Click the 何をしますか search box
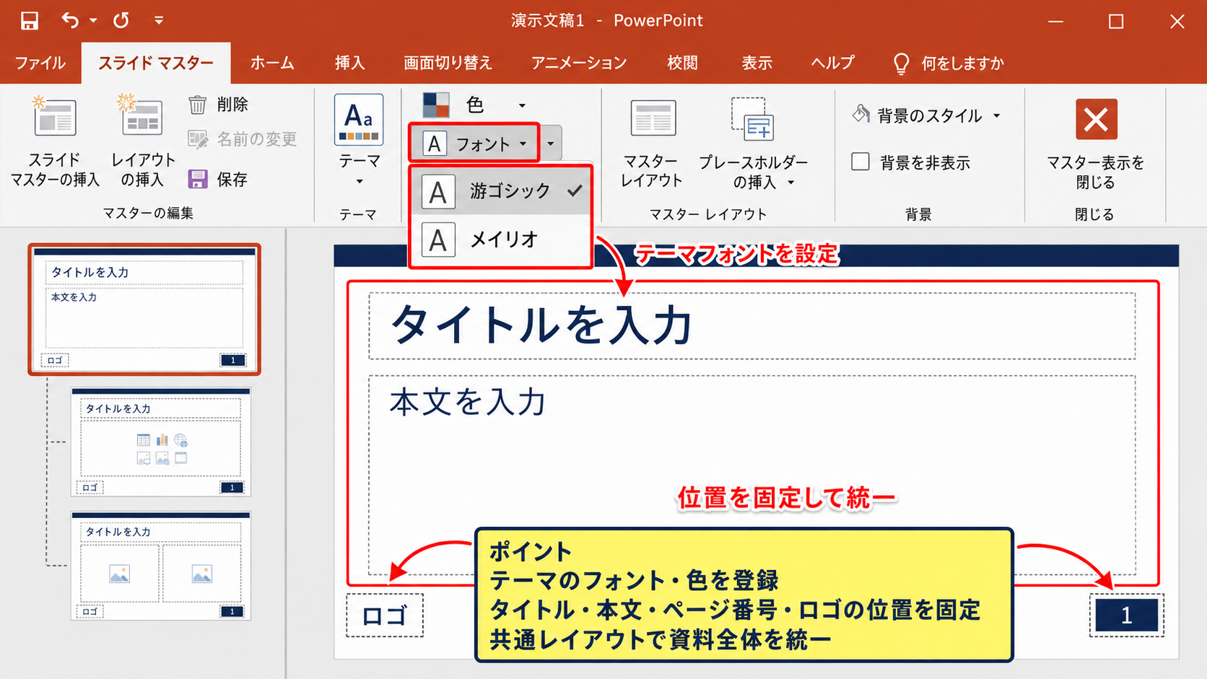1207x679 pixels. (962, 63)
